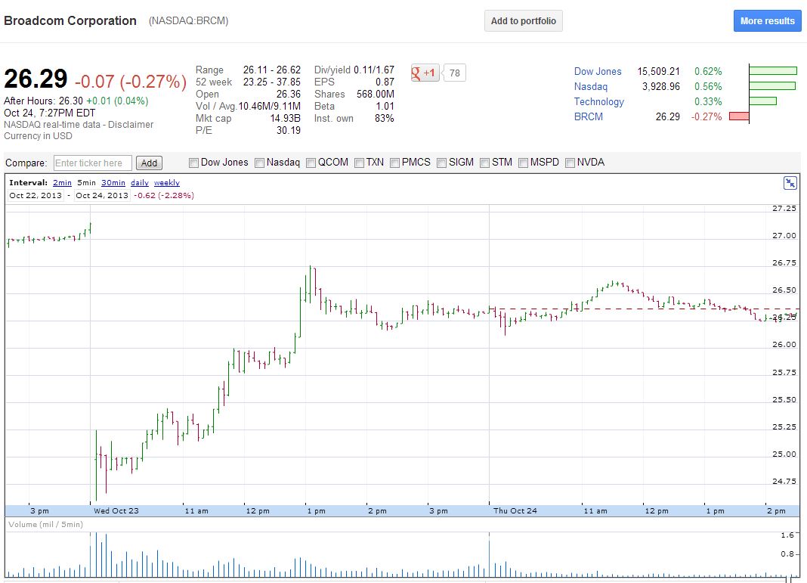The height and width of the screenshot is (583, 807).
Task: Click the Add button next to ticker field
Action: point(150,163)
